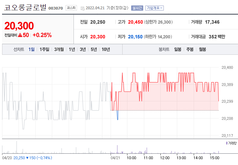Select the 3년 line chart tab

(83, 49)
